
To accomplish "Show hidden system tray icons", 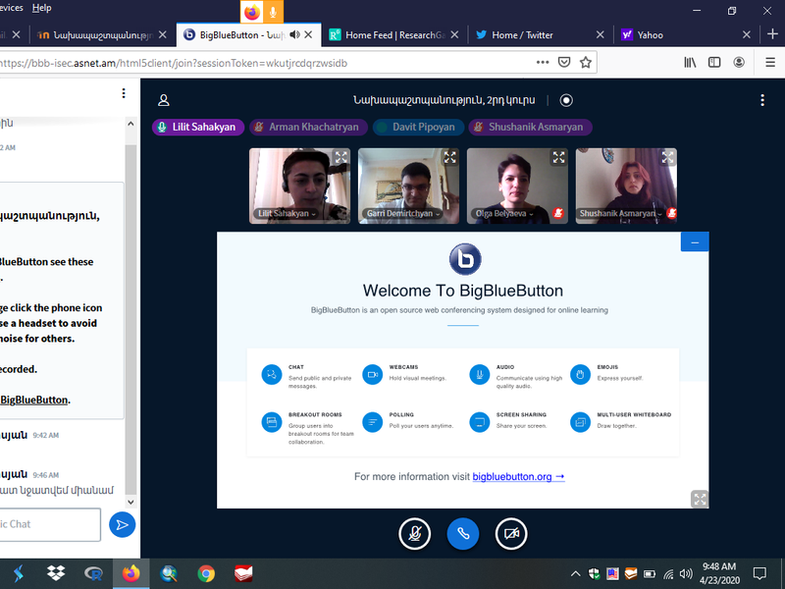I will 576,574.
